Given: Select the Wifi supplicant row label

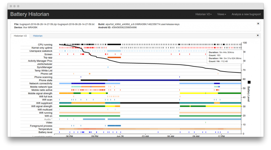Looking at the screenshot, I should [x=44, y=103].
